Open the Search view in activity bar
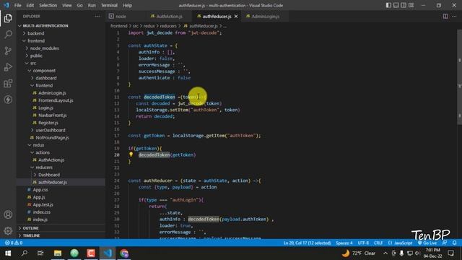 8,34
